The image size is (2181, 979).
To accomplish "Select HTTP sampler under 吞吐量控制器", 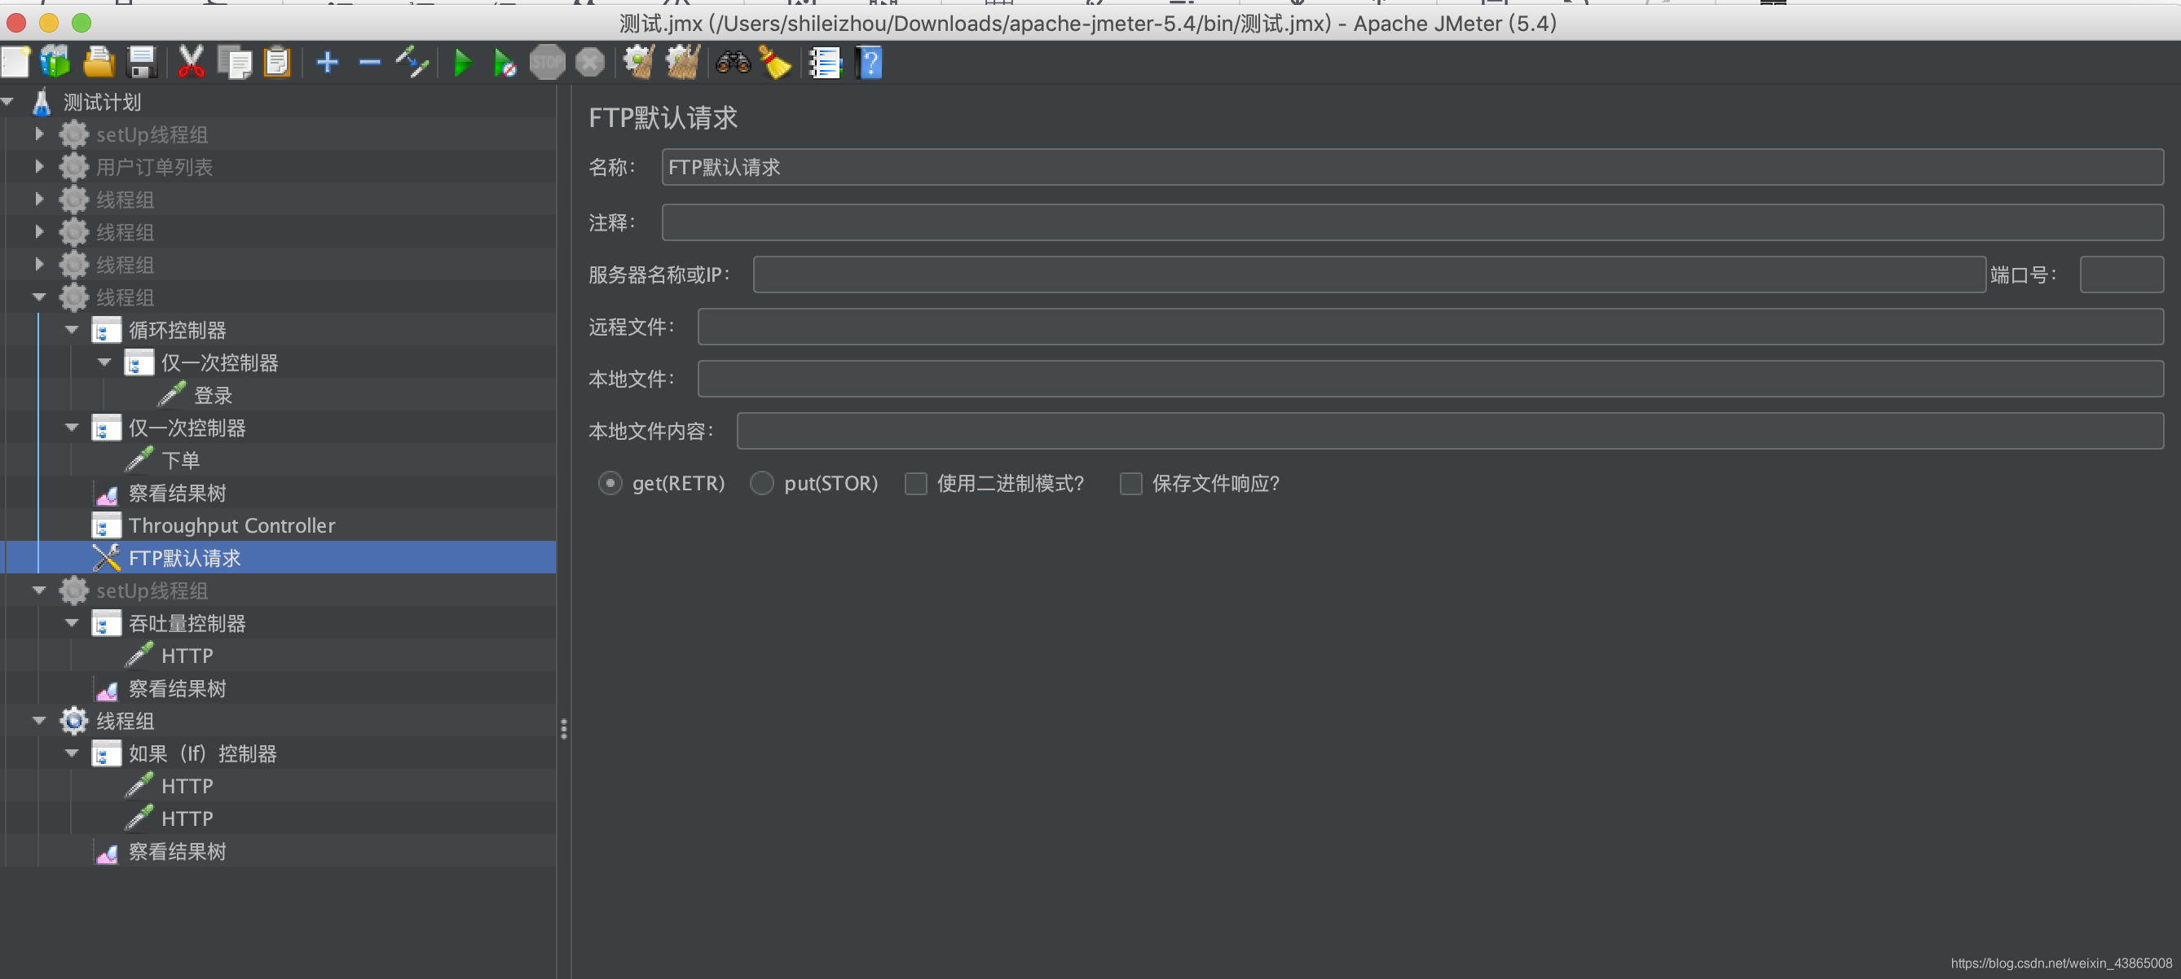I will 187,656.
